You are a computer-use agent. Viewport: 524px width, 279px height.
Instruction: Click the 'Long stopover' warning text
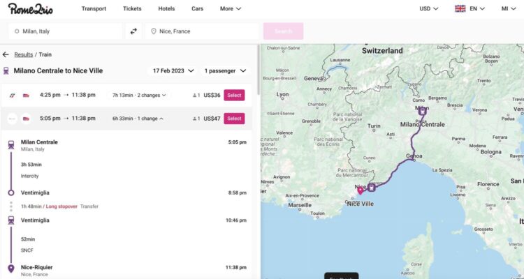[x=61, y=206]
